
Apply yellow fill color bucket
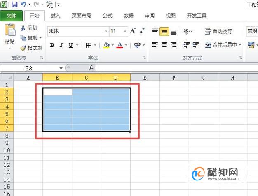tap(106, 45)
